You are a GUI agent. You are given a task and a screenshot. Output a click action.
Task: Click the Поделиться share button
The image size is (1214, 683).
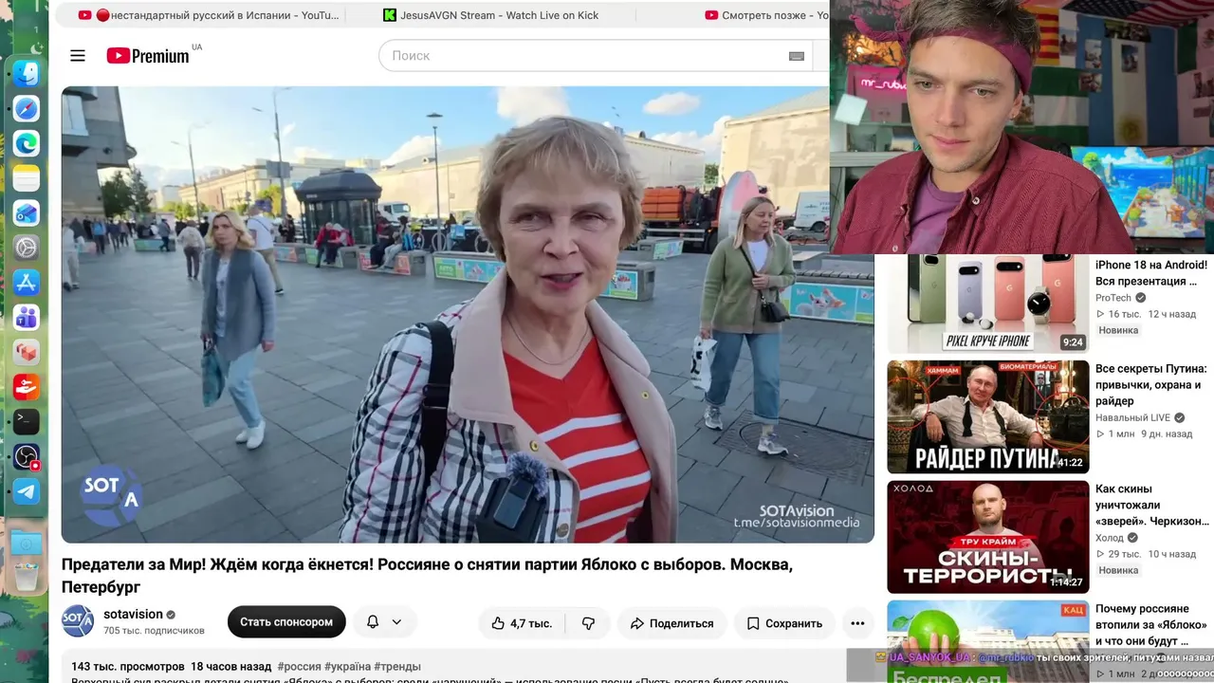(672, 623)
